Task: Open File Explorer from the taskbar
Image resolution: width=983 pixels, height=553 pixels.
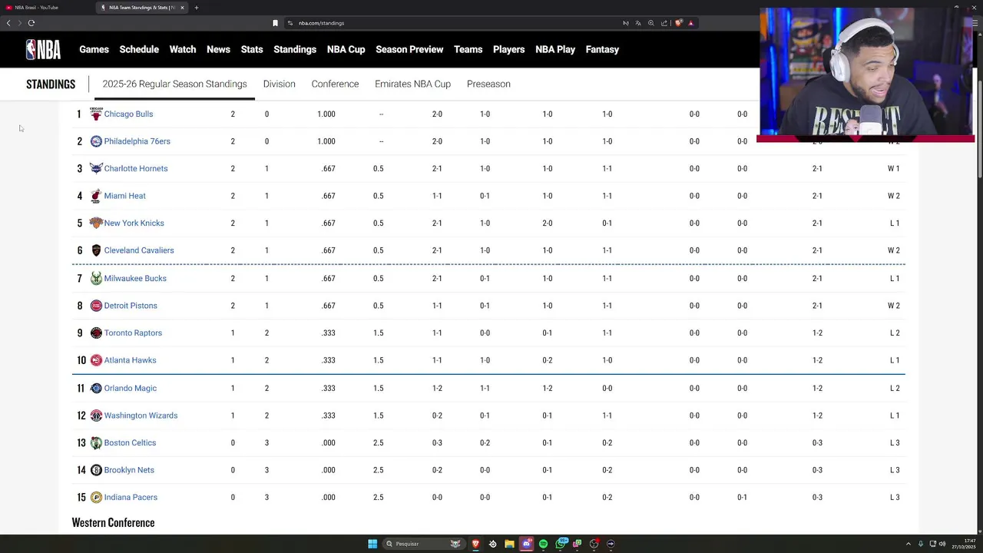Action: click(509, 544)
